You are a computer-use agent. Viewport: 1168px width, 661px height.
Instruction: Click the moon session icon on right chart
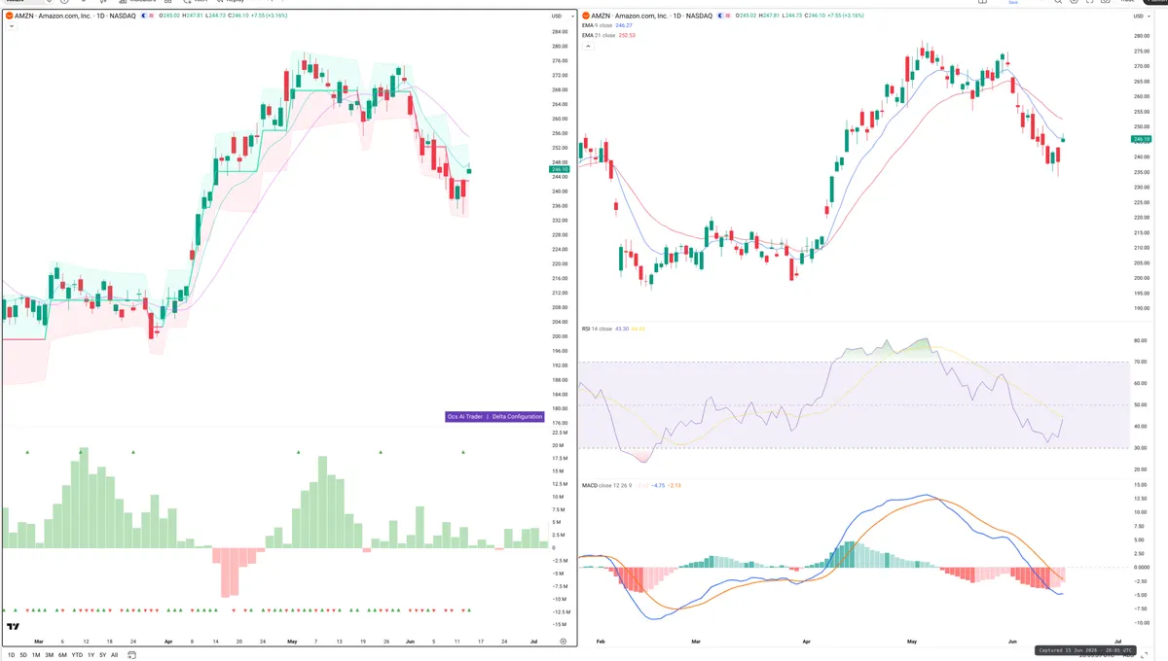pos(720,16)
